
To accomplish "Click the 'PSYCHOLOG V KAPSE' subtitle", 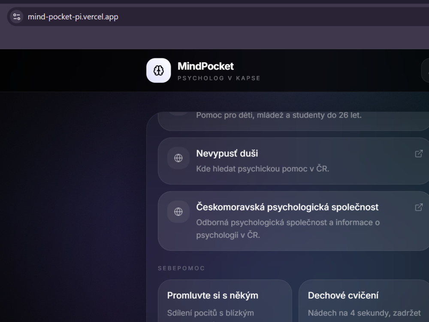I will (x=219, y=78).
